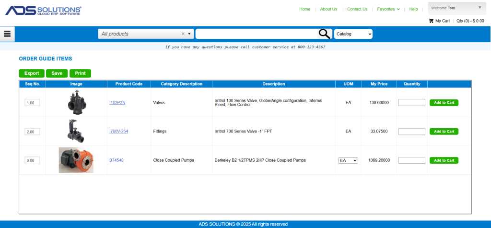The width and height of the screenshot is (491, 228).
Task: Click the Product Code column header
Action: pos(129,84)
